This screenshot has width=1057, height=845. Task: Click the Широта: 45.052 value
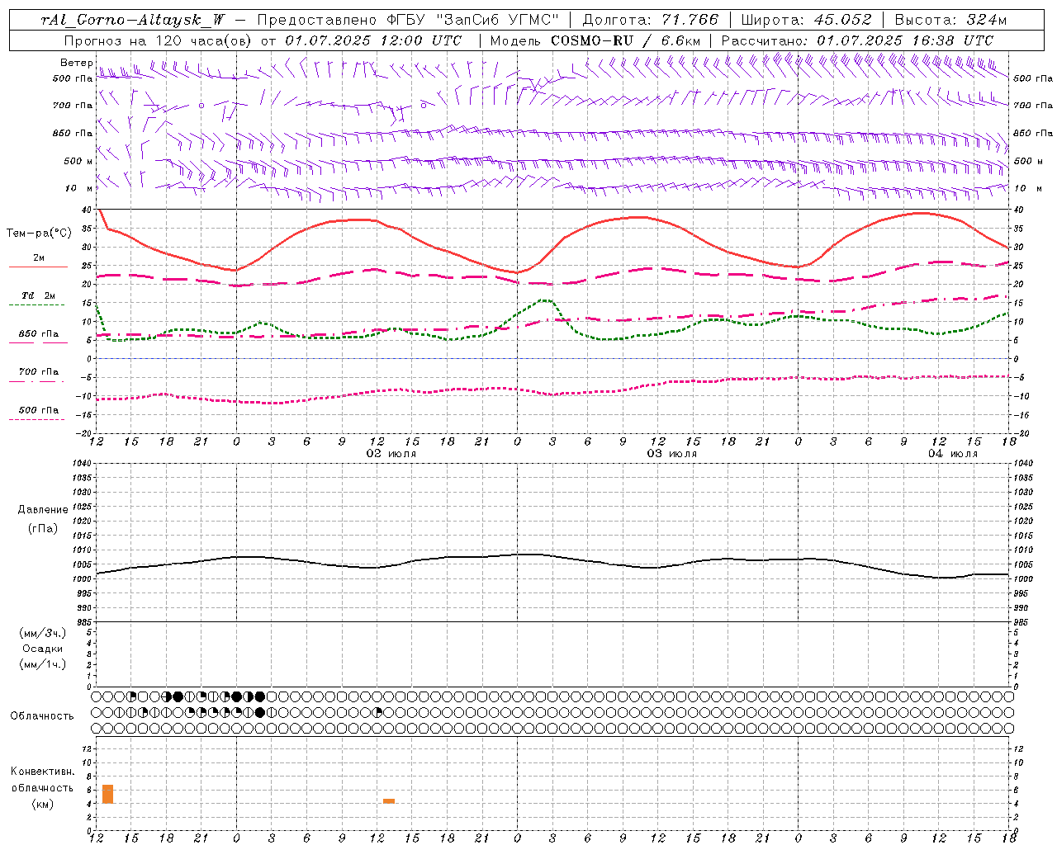click(x=806, y=21)
